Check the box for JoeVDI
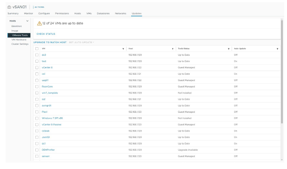The width and height of the screenshot is (287, 169). click(x=37, y=137)
